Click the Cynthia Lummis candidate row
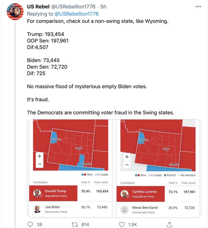Viewport: 208px width, 228px height. click(158, 194)
